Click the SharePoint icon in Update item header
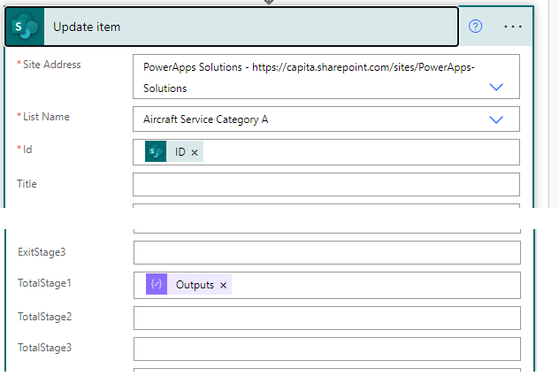The image size is (559, 376). pos(25,27)
